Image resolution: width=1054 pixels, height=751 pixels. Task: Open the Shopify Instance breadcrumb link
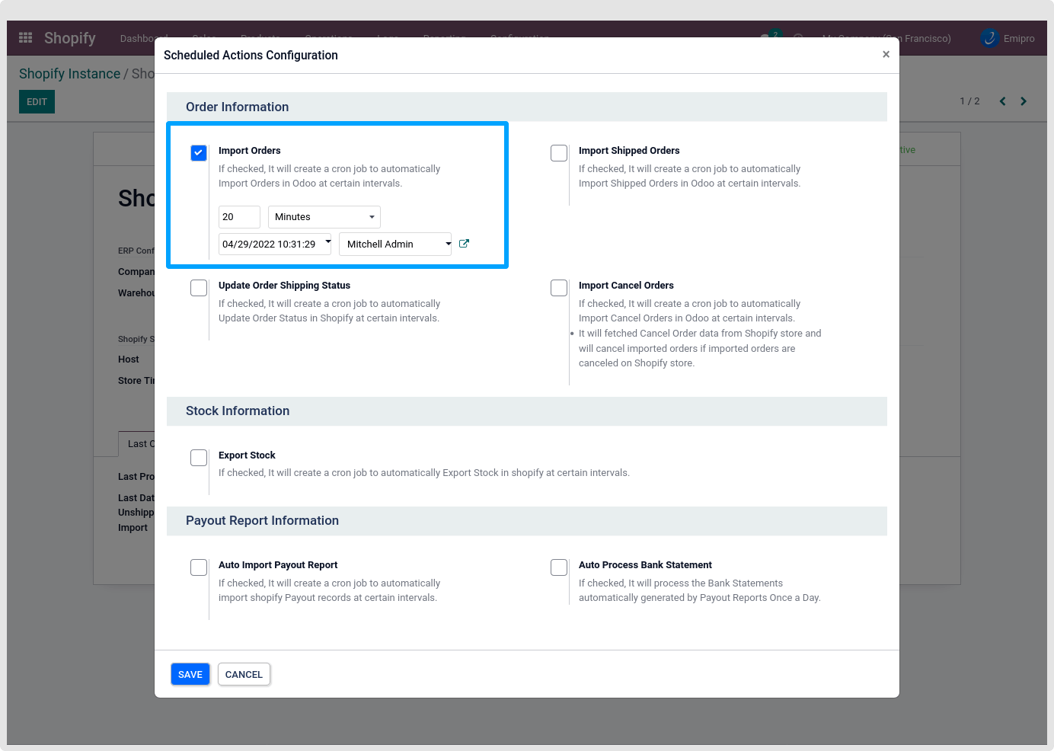click(69, 74)
